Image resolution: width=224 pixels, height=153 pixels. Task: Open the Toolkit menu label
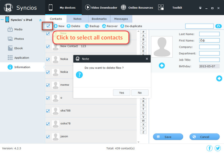177,7
